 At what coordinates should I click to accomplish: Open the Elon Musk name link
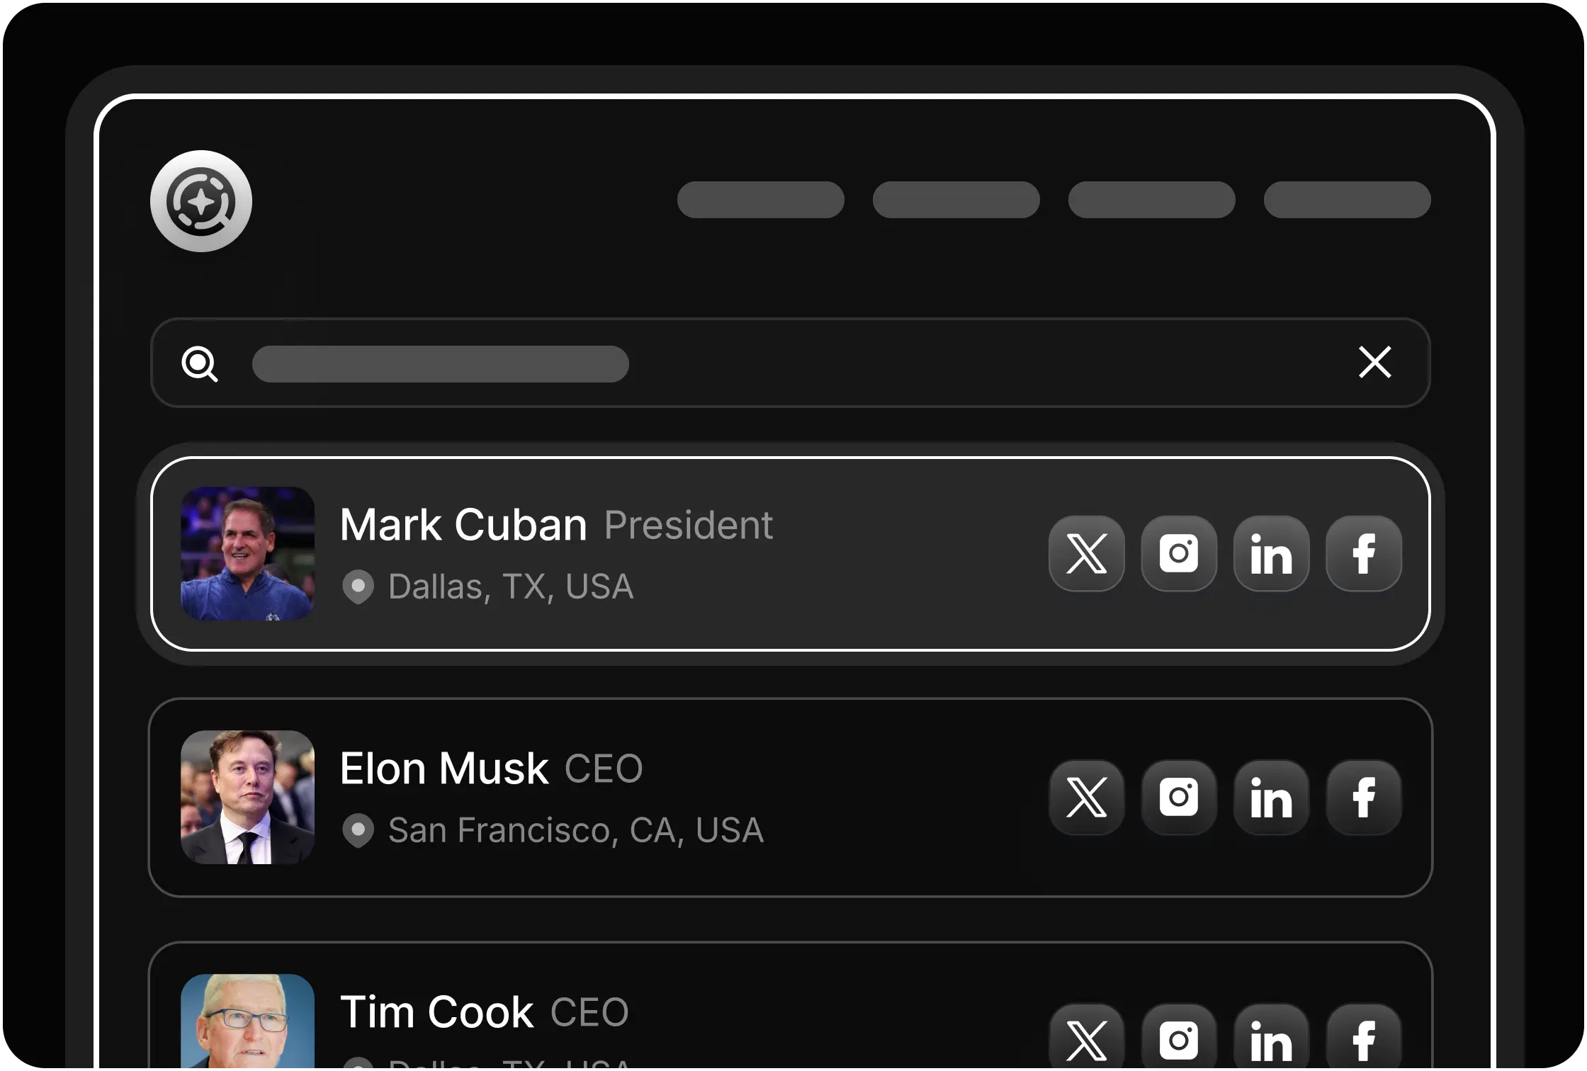point(444,769)
